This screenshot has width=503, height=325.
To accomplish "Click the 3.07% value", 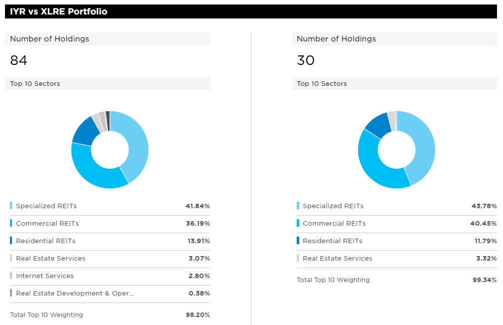I will (x=199, y=258).
